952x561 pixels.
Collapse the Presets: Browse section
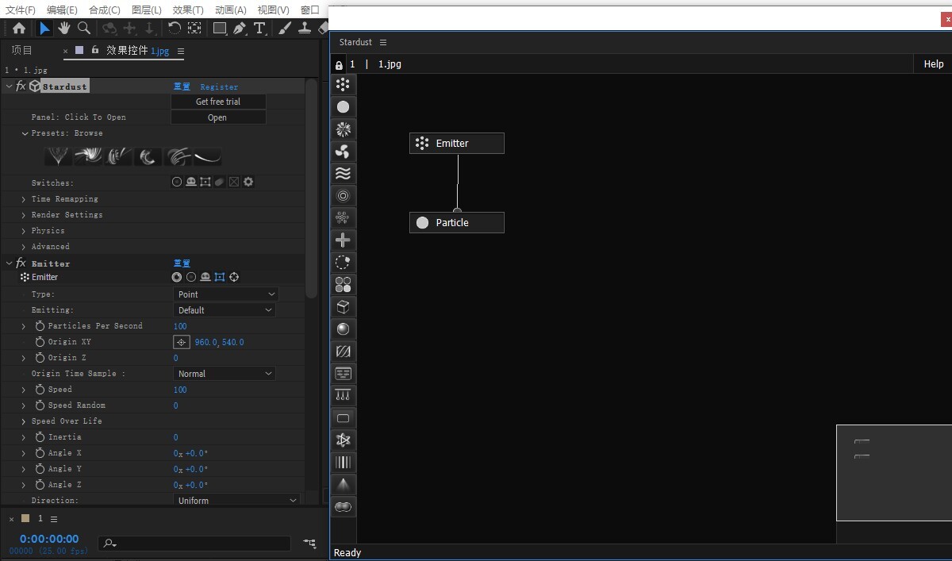click(x=25, y=133)
